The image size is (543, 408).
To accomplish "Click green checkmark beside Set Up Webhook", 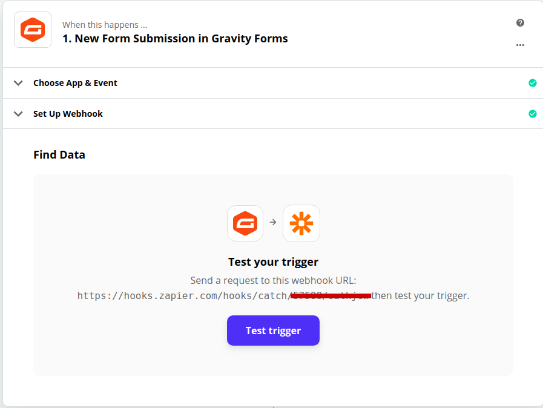I will click(533, 114).
